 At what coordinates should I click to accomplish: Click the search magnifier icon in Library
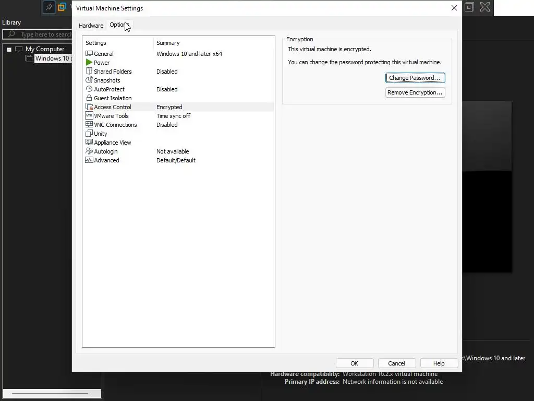pyautogui.click(x=11, y=34)
